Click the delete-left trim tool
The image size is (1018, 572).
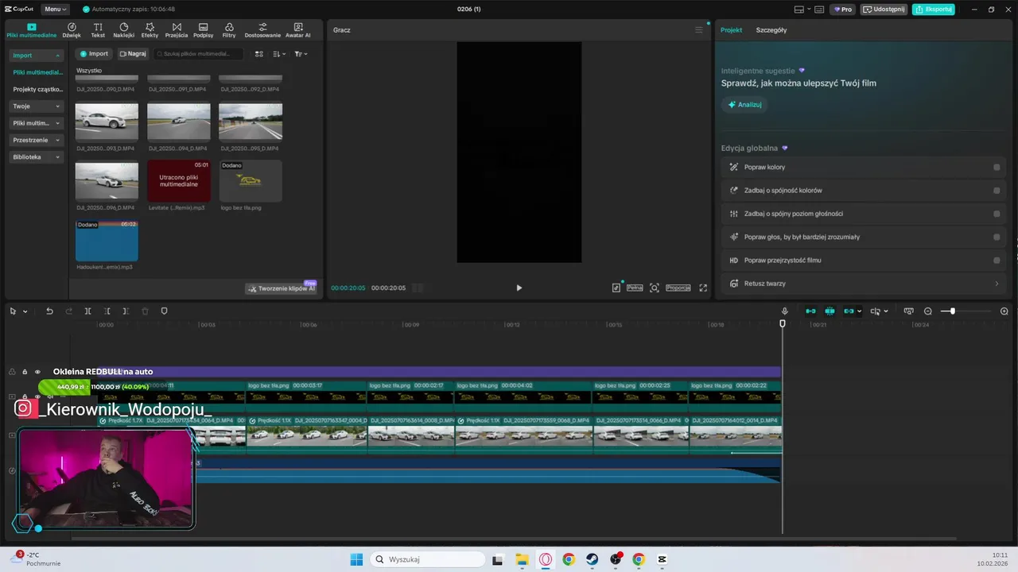107,311
